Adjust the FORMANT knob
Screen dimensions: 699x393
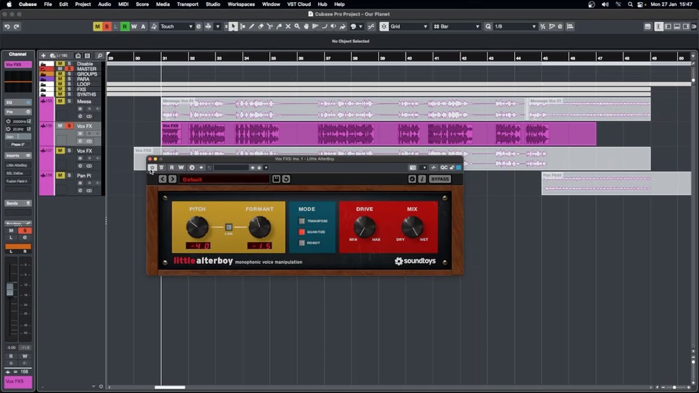pyautogui.click(x=259, y=227)
